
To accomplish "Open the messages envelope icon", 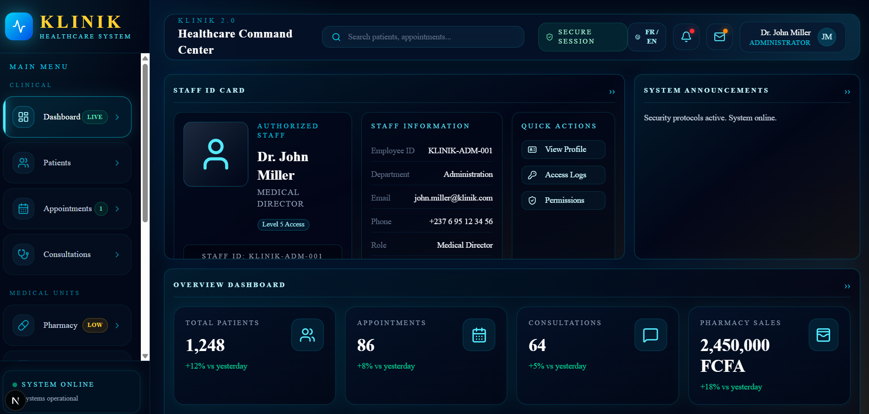I will pos(719,37).
